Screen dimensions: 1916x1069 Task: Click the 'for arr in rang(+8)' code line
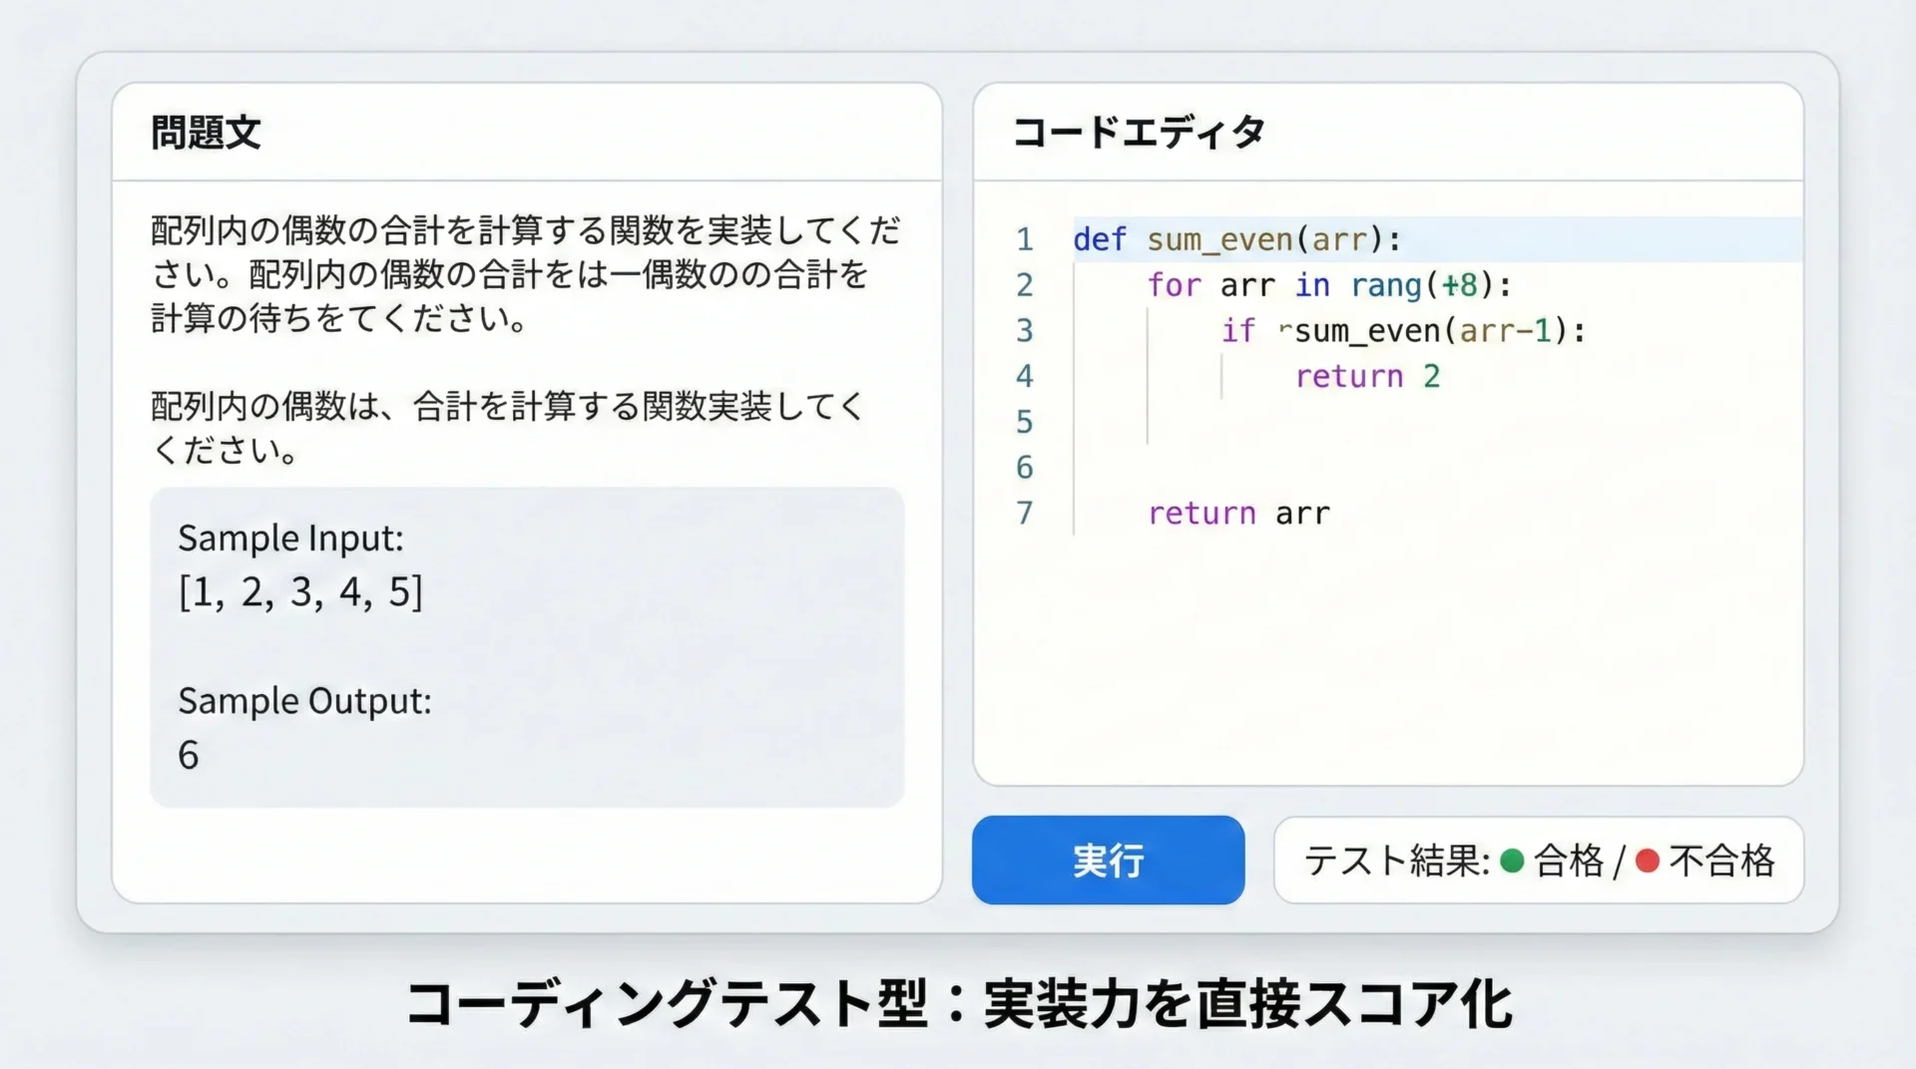(x=1329, y=285)
